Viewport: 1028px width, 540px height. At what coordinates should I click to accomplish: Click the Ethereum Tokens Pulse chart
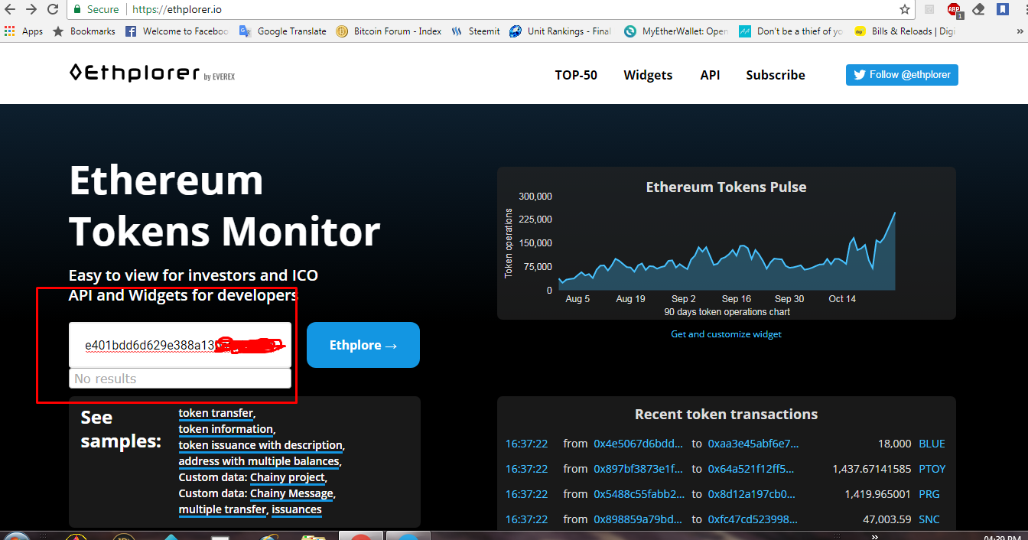[x=727, y=243]
